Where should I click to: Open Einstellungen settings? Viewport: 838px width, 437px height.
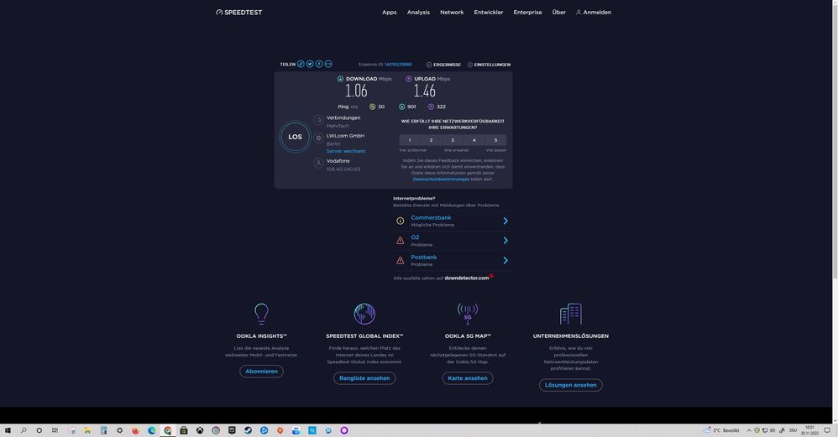[x=489, y=65]
